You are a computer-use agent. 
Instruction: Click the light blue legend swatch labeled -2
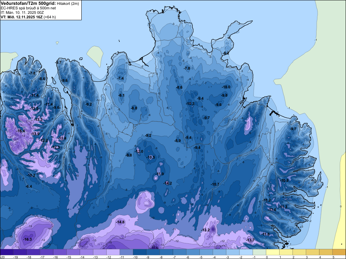pyautogui.click(x=246, y=252)
